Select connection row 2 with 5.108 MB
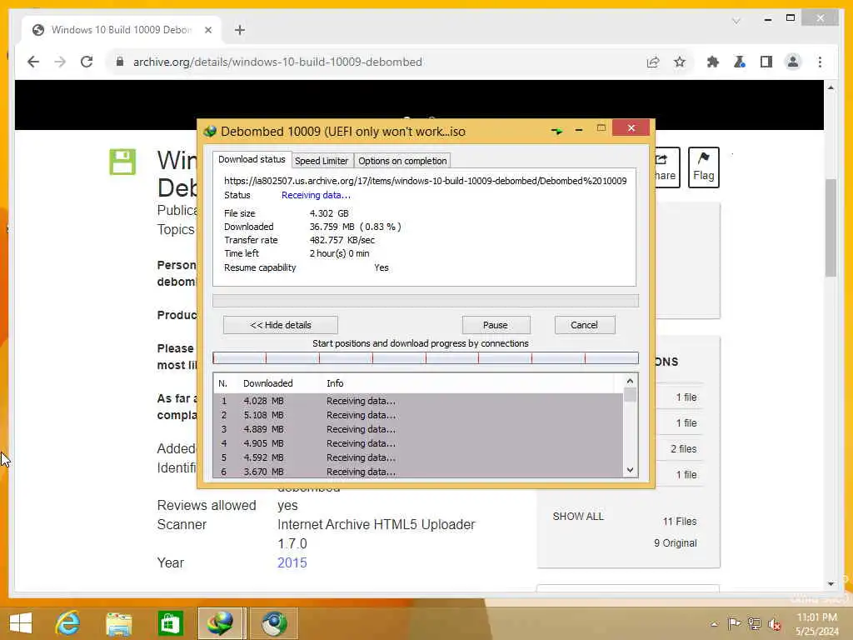Viewport: 853px width, 640px height. [x=418, y=415]
